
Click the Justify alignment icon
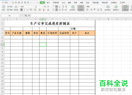tap(63, 10)
